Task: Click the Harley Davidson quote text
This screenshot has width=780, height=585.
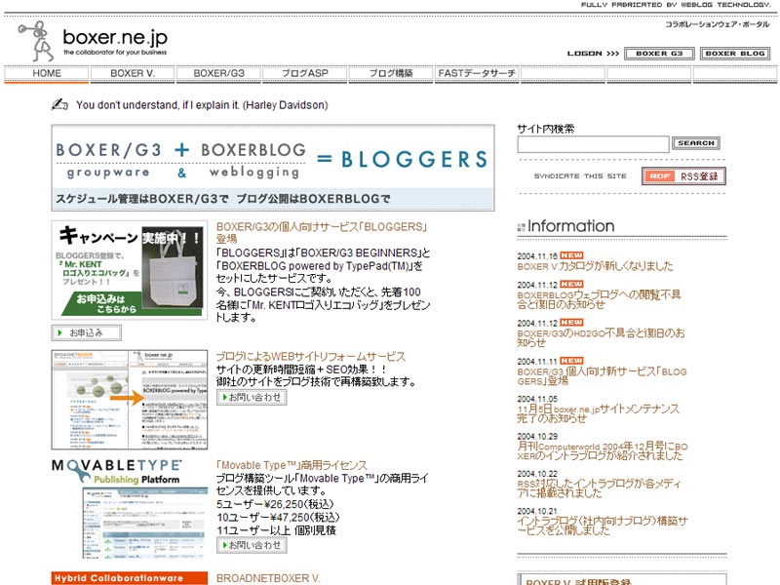Action: click(x=202, y=105)
